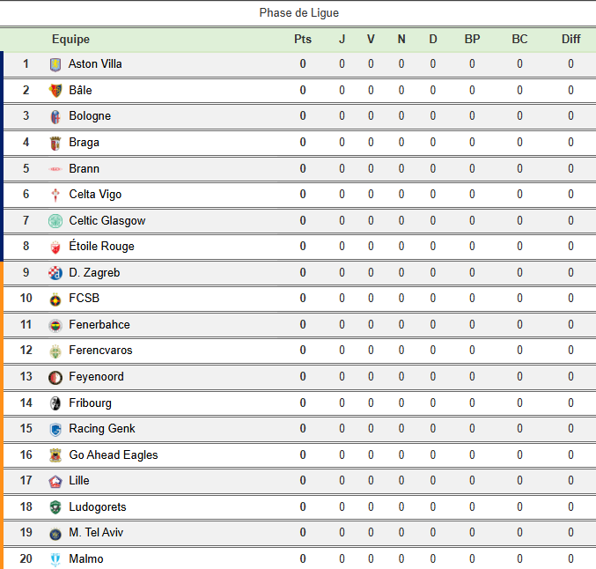The image size is (596, 569).
Task: Click the Lille club crest
Action: (x=55, y=481)
